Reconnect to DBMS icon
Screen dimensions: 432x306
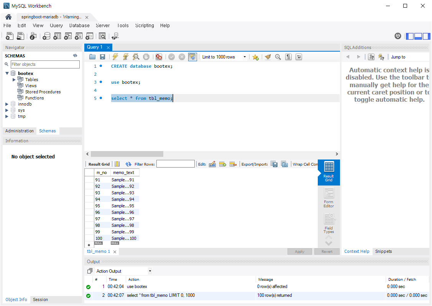[115, 36]
